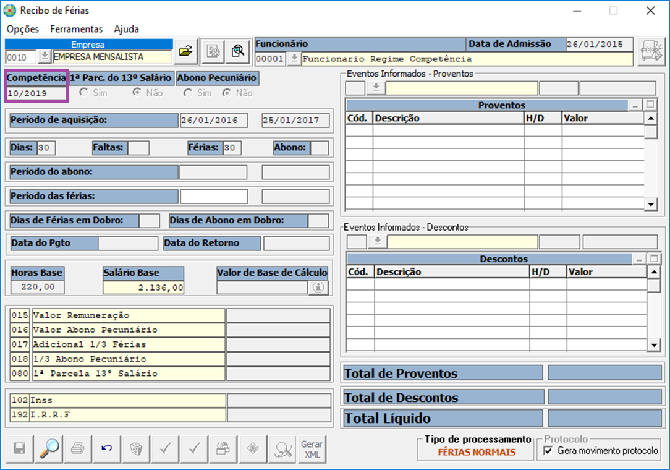Minimize the Descontos grid panel
The image size is (670, 470).
639,258
